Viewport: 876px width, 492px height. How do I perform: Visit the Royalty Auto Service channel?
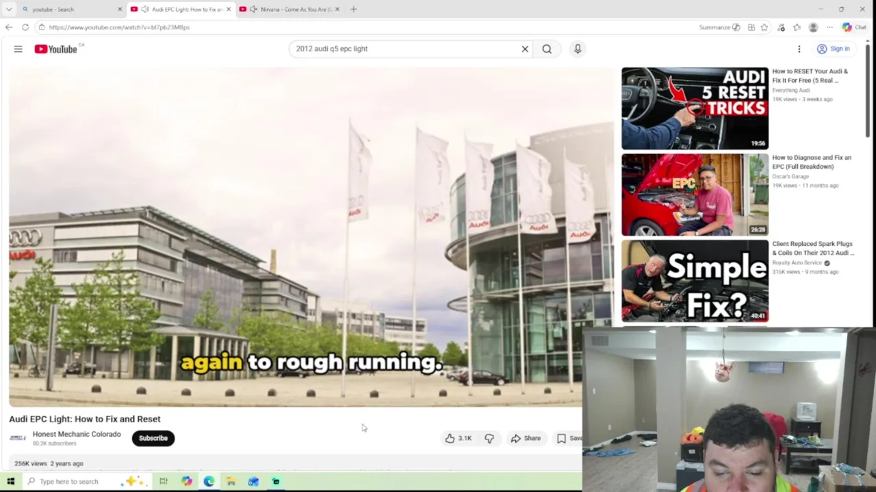tap(797, 263)
